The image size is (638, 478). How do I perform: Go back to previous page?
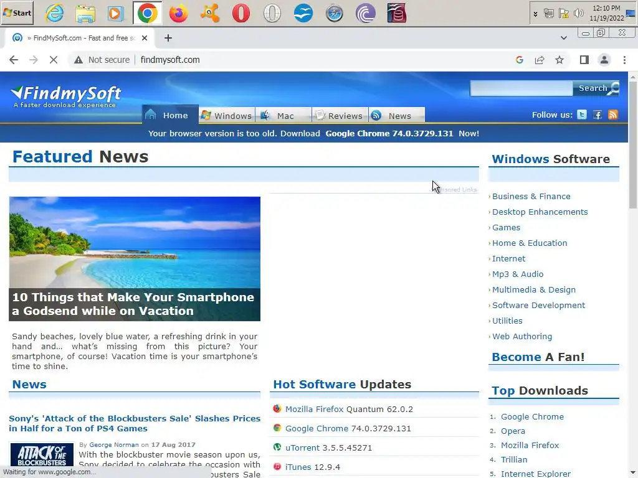(x=14, y=60)
